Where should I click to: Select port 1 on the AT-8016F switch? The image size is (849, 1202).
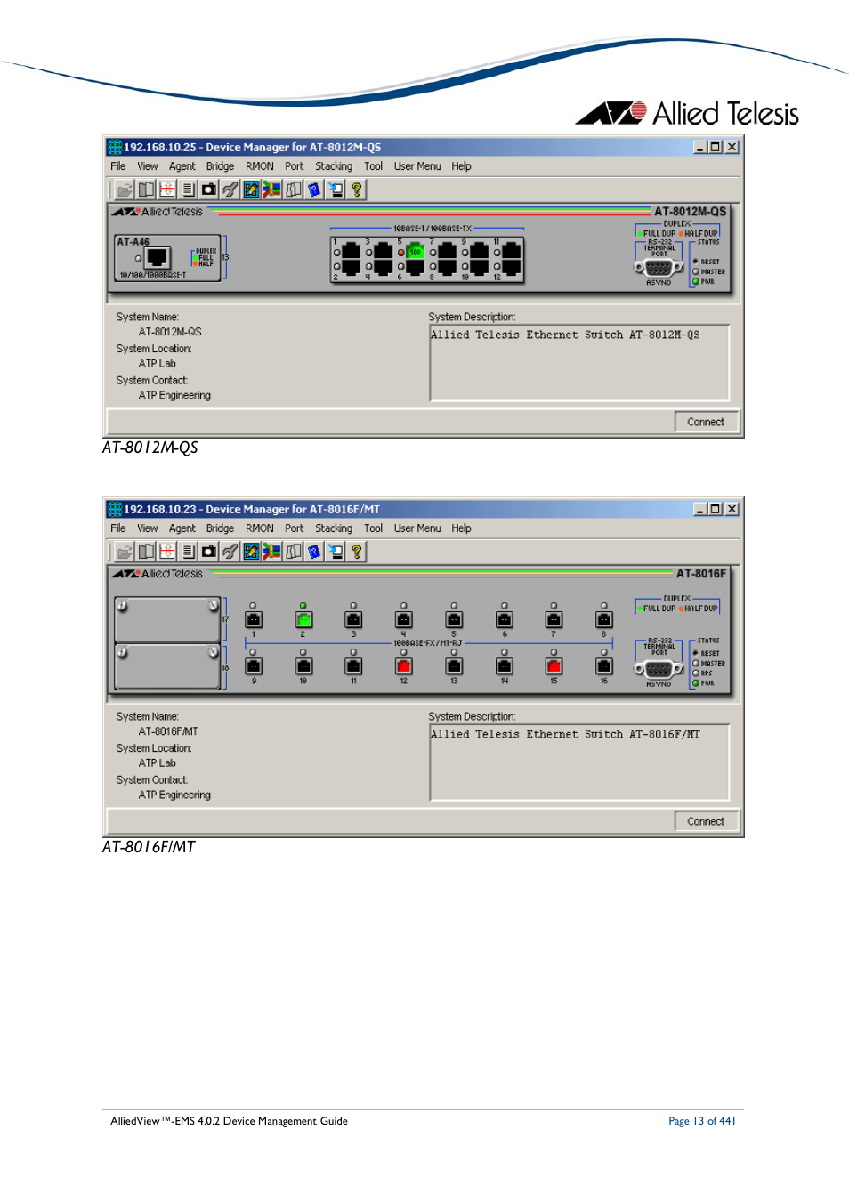click(254, 619)
